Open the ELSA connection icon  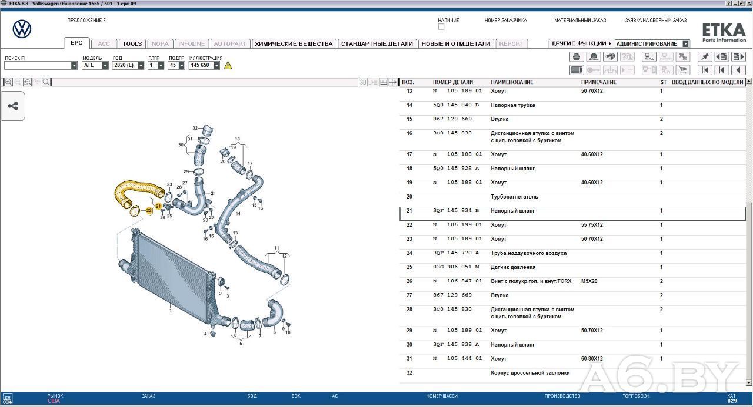pyautogui.click(x=649, y=57)
